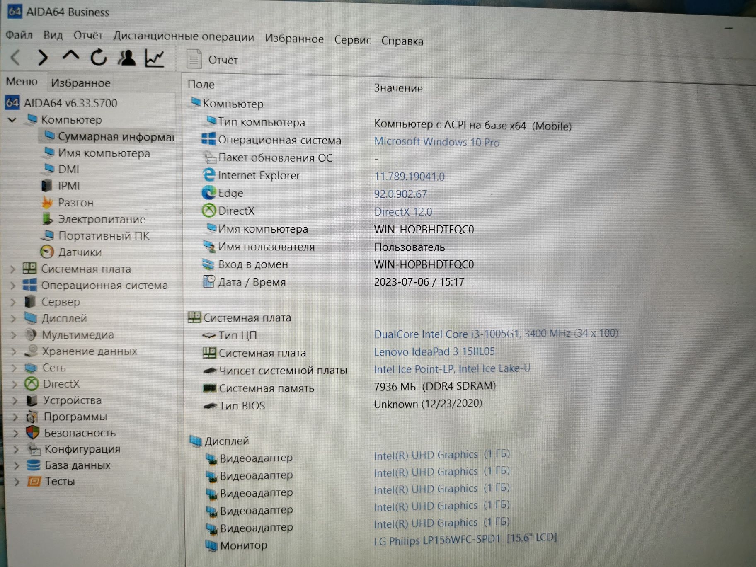Viewport: 756px width, 567px height.
Task: Click the Отчёт report button
Action: click(212, 60)
